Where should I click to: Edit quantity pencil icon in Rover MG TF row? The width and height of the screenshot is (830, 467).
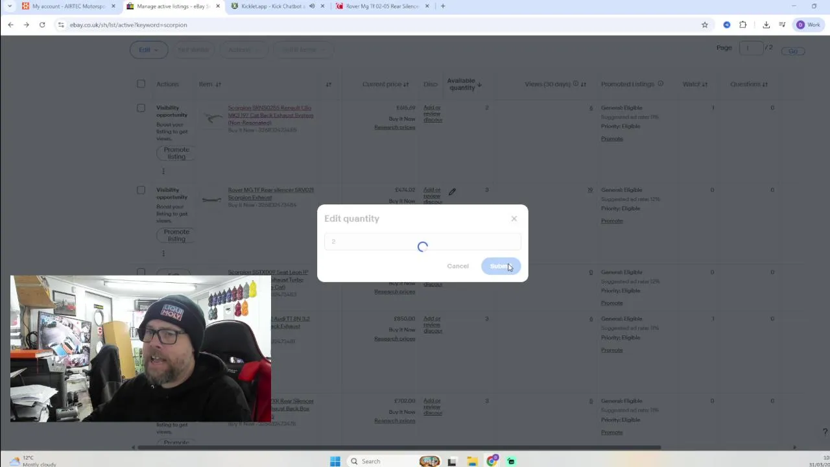(x=452, y=192)
